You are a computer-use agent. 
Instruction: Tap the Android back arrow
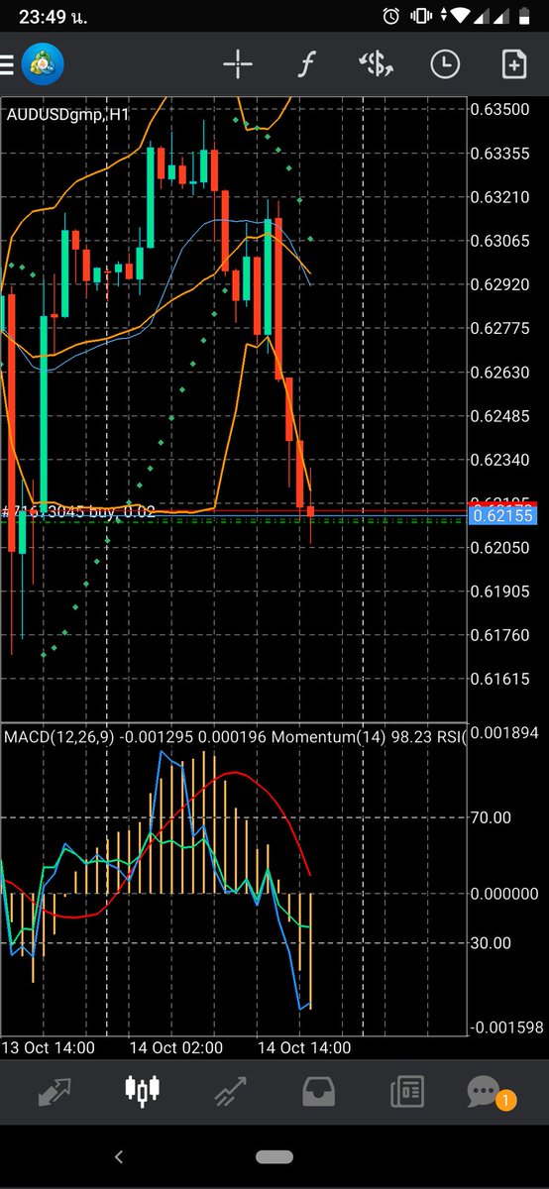coord(119,1156)
